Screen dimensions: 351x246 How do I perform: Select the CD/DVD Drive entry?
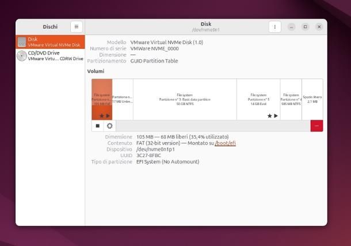click(x=51, y=56)
